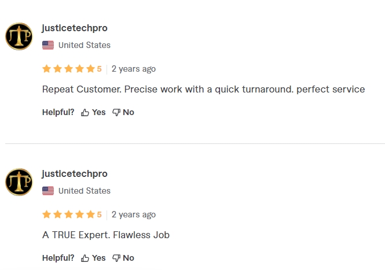The height and width of the screenshot is (270, 385).
Task: Open justicetechpro username link on the Repeat Customer review
Action: [75, 28]
